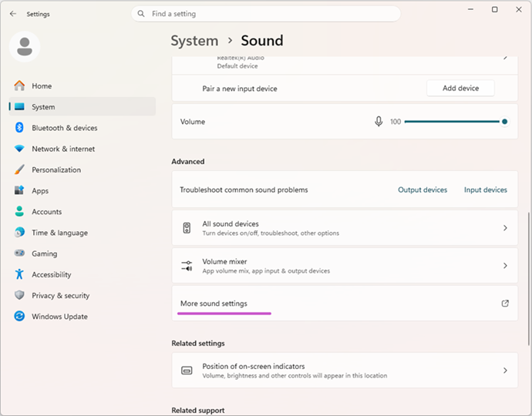The height and width of the screenshot is (416, 532).
Task: Click the Personalization paintbrush icon
Action: click(19, 169)
